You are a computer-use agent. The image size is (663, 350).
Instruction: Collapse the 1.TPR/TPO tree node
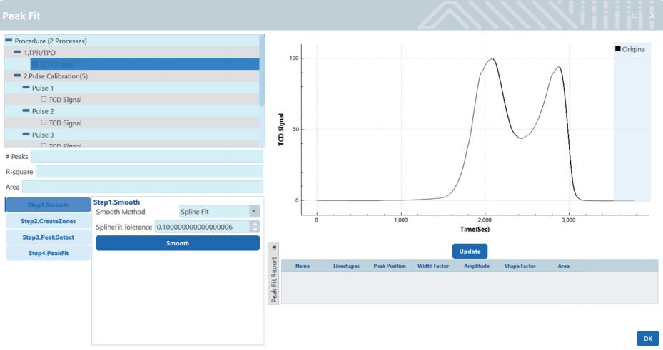pos(18,53)
